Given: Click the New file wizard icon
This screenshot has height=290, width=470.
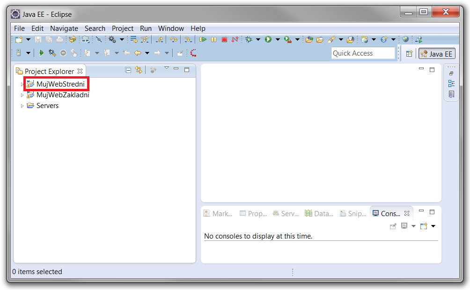Looking at the screenshot, I should coord(19,40).
